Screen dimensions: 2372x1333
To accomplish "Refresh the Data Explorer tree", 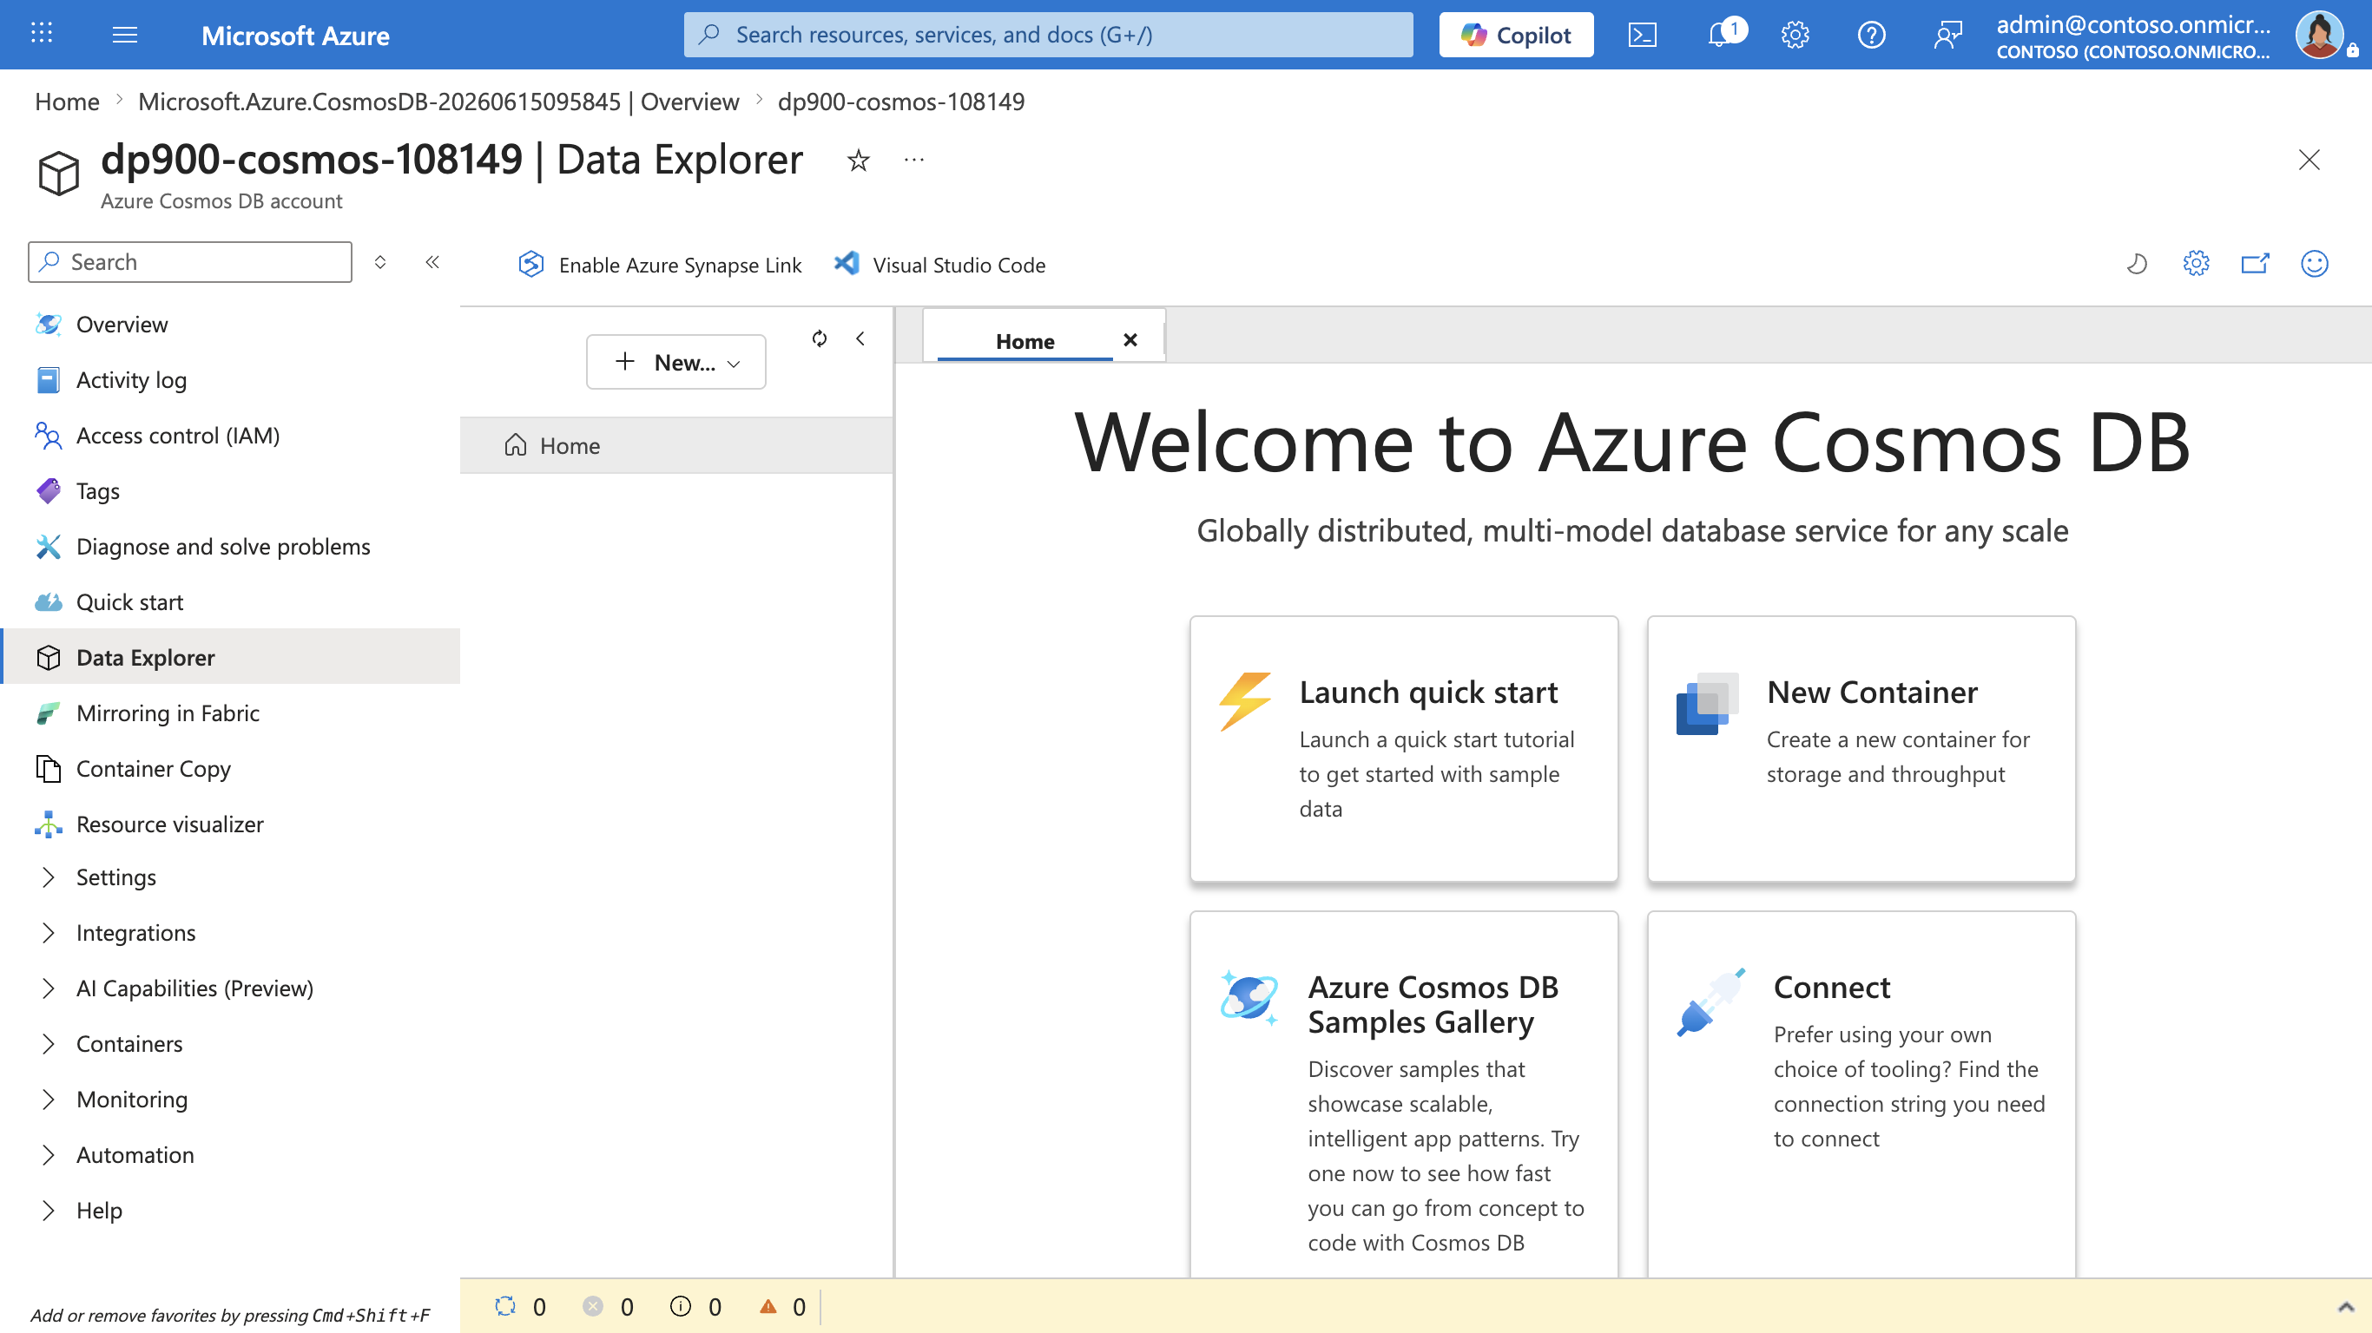I will [x=820, y=338].
